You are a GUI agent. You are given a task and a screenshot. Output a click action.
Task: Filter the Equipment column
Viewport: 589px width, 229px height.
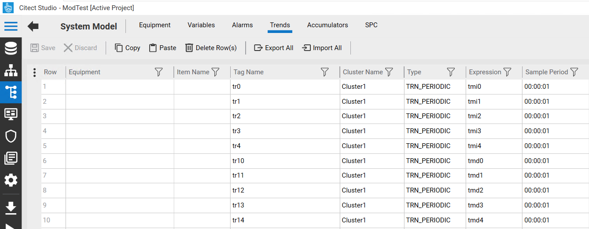159,72
